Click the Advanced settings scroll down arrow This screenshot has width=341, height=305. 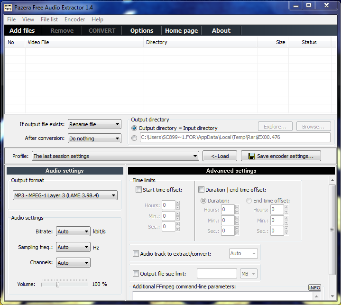(x=332, y=296)
